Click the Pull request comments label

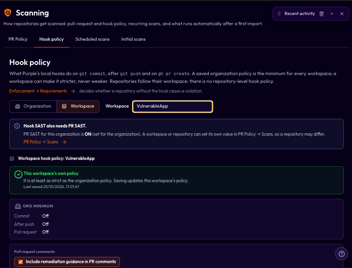click(34, 252)
